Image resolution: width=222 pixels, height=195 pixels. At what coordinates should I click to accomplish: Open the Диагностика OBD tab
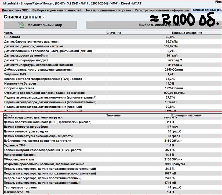click(15, 10)
